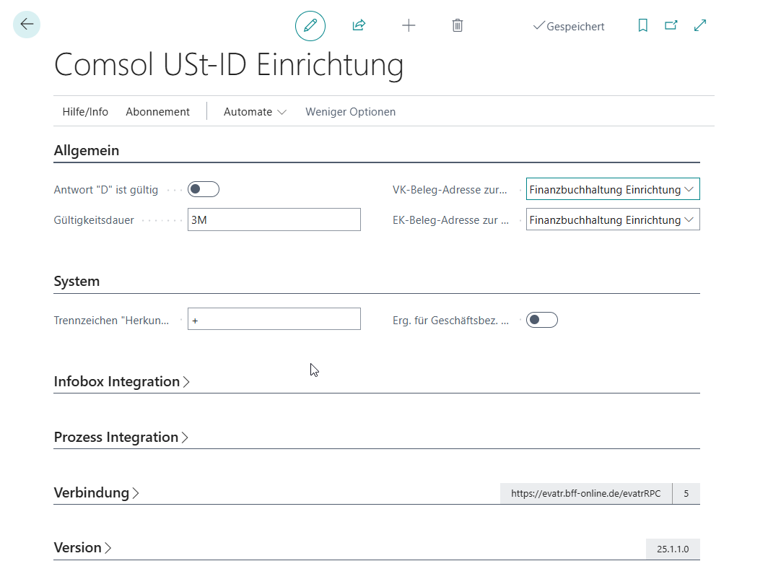This screenshot has height=574, width=768.
Task: Toggle Antwort "D" ist gültig switch
Action: pos(204,189)
